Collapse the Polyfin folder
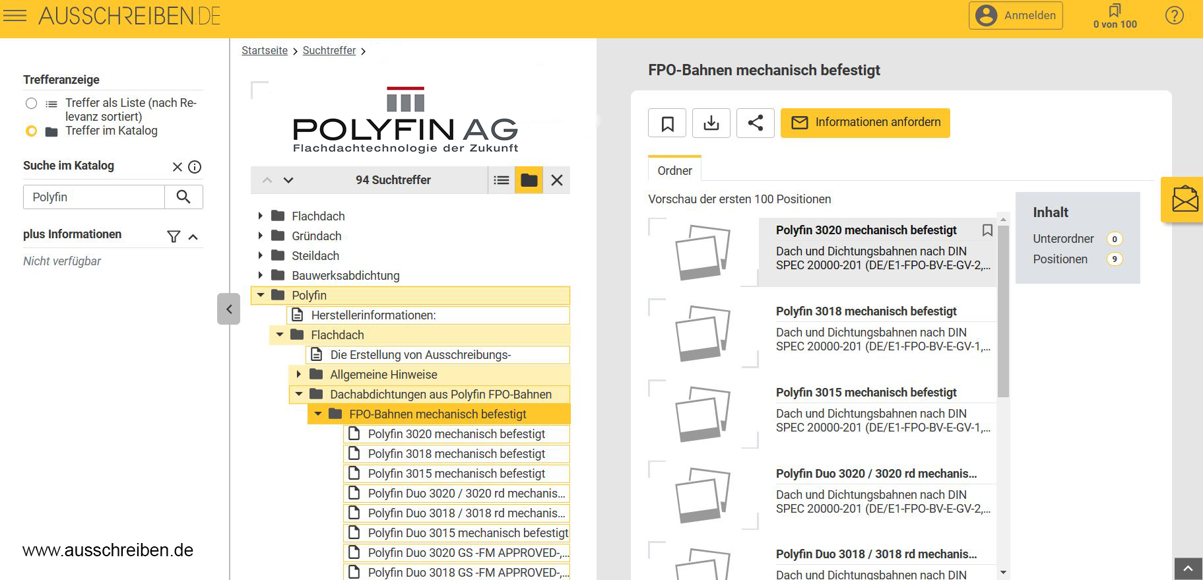 click(261, 295)
